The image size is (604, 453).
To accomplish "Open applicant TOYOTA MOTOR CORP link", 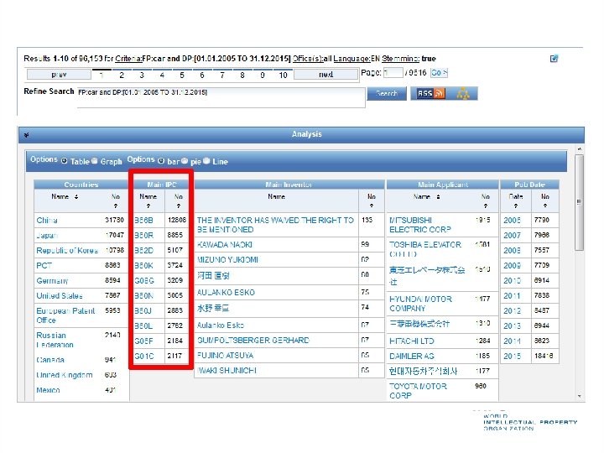I will 418,391.
